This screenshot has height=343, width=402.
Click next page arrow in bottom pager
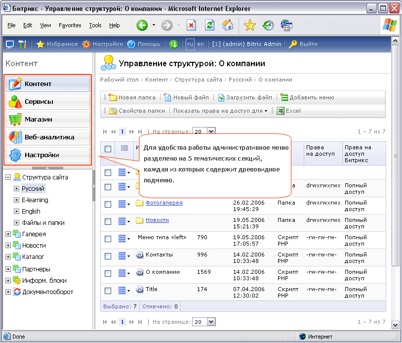[131, 322]
